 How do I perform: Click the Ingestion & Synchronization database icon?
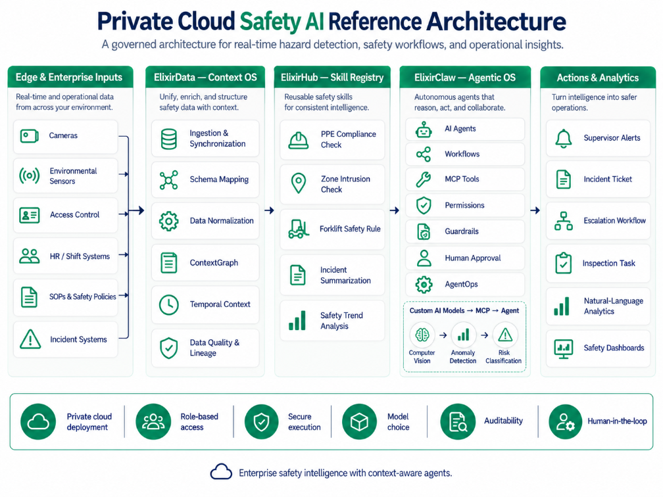(x=168, y=139)
